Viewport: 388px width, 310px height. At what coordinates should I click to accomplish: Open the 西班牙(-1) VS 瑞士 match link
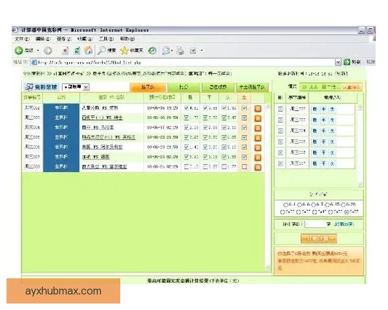(102, 118)
